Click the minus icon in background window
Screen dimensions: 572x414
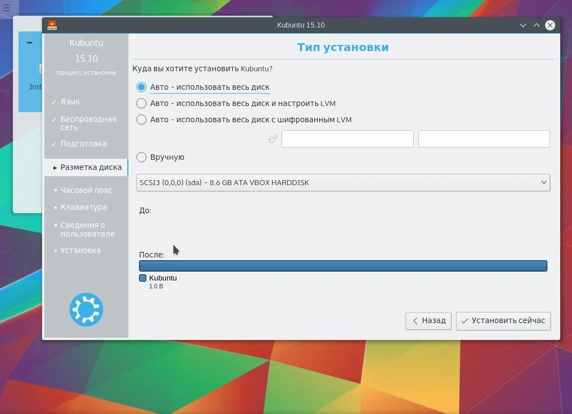(30, 43)
